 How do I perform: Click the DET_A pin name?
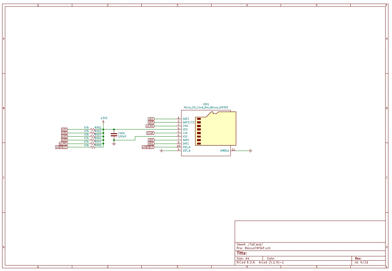click(186, 147)
